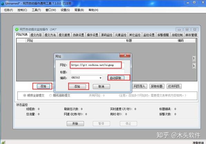Open the 帮助(H) menu
This screenshot has width=206, height=144.
pyautogui.click(x=93, y=10)
